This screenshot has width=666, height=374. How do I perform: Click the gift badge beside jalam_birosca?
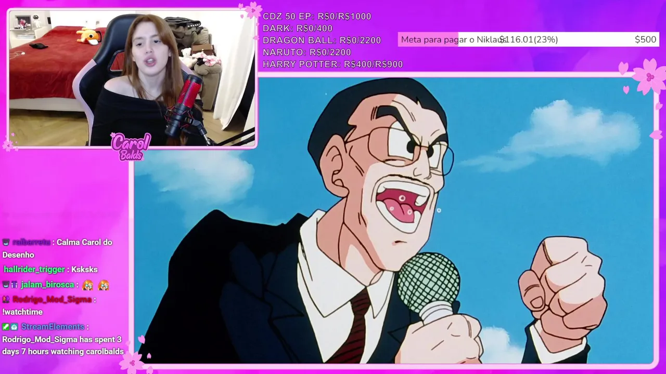coord(15,285)
